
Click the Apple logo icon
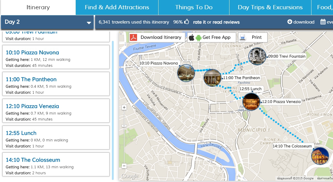point(191,38)
